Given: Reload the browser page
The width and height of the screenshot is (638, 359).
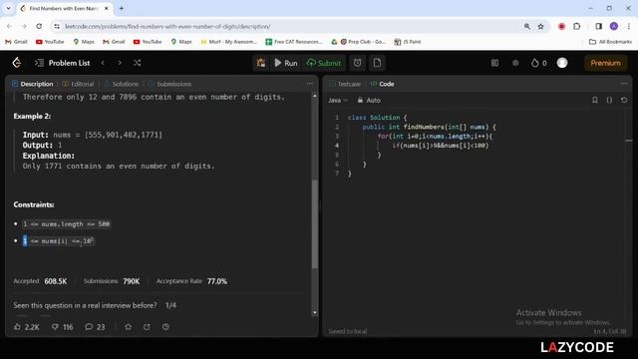Looking at the screenshot, I should (39, 27).
